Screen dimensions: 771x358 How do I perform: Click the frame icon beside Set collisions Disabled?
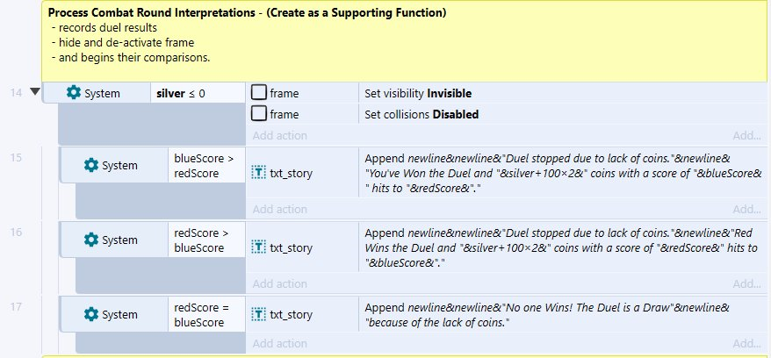pyautogui.click(x=259, y=114)
